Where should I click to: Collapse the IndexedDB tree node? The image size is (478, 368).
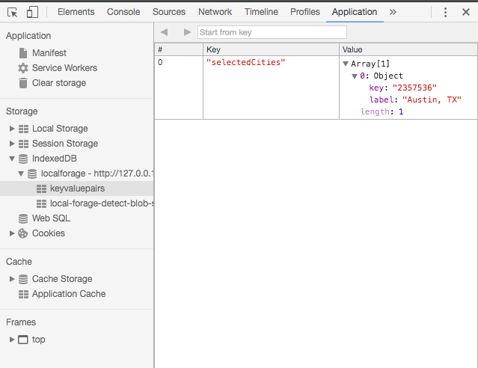point(12,159)
